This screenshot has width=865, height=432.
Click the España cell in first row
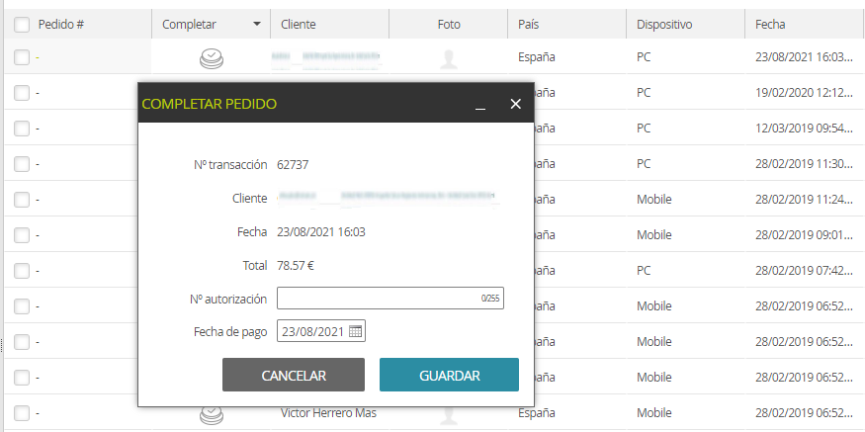[x=536, y=56]
